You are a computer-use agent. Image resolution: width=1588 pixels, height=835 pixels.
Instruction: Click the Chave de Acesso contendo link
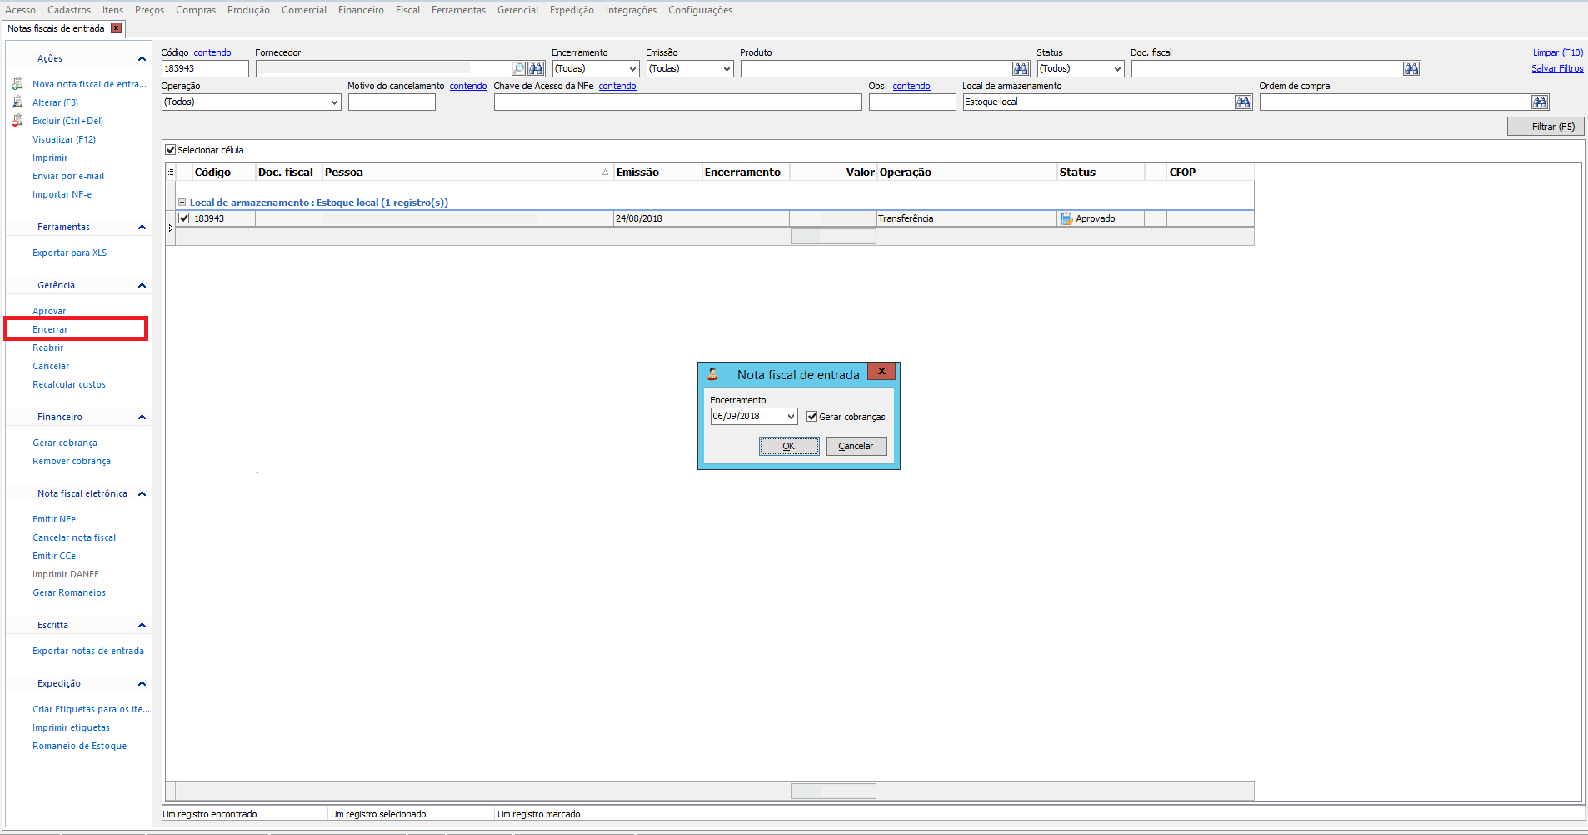617,86
